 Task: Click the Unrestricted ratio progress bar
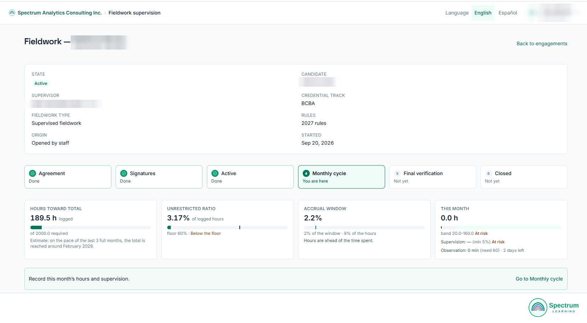point(227,227)
